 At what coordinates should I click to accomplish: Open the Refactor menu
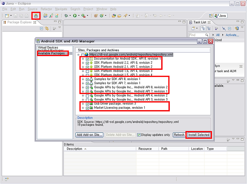46,9
